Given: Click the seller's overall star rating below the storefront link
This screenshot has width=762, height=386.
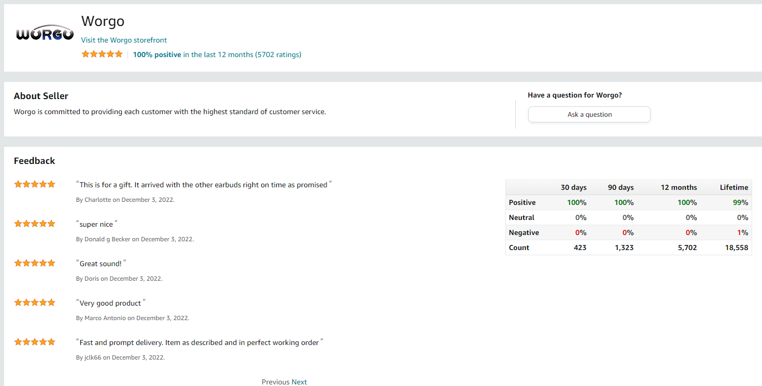Looking at the screenshot, I should (x=102, y=54).
